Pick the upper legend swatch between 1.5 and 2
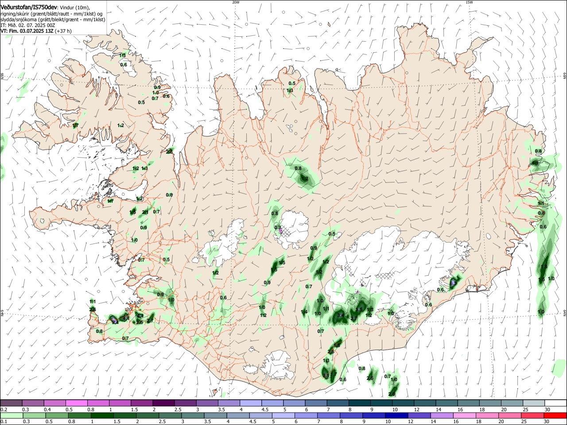 click(141, 403)
